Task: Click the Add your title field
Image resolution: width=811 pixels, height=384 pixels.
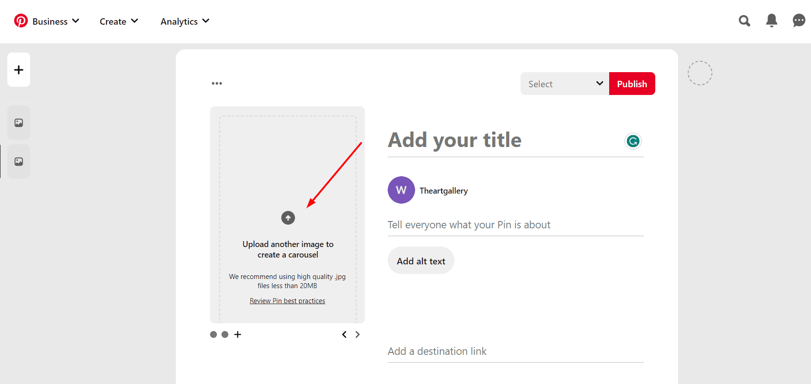Action: pyautogui.click(x=502, y=140)
